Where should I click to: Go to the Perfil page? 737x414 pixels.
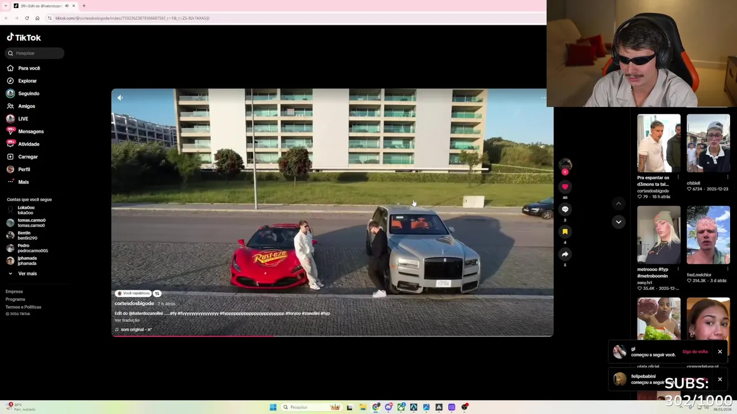coord(18,169)
